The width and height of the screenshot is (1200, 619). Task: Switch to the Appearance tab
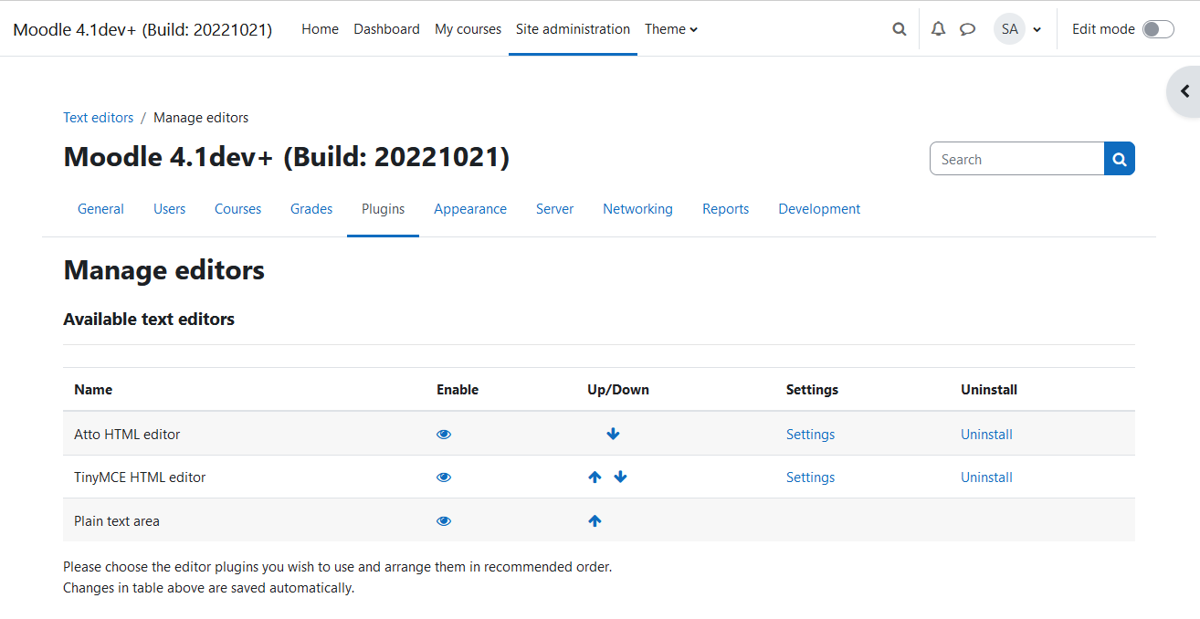(470, 209)
